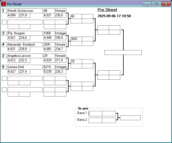Click the timestamp 2025-09-06 17:10:58
Image resolution: width=172 pixels, height=143 pixels.
(114, 16)
